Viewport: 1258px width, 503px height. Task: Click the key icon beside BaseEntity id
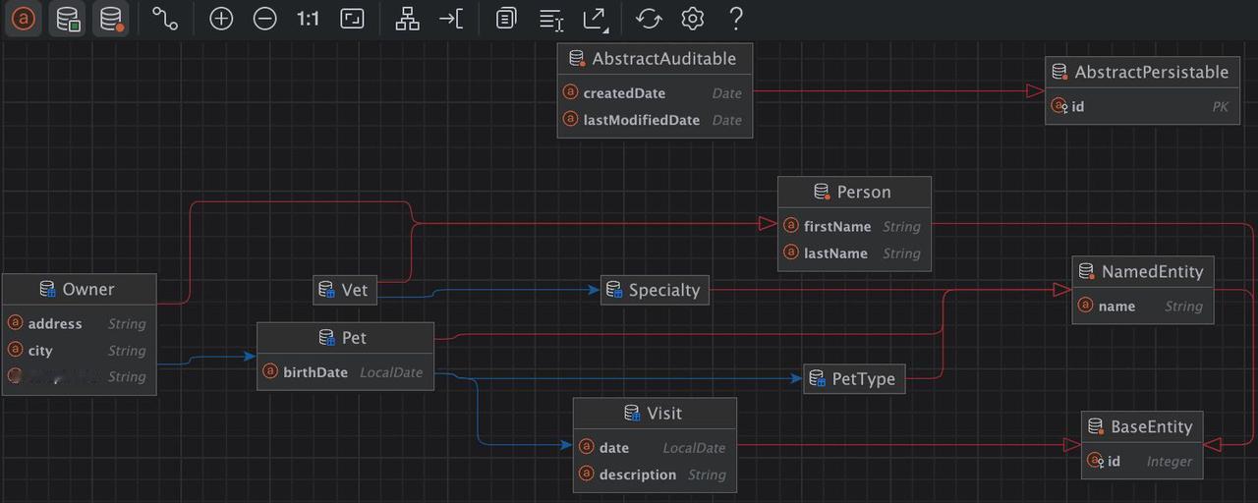[1095, 461]
